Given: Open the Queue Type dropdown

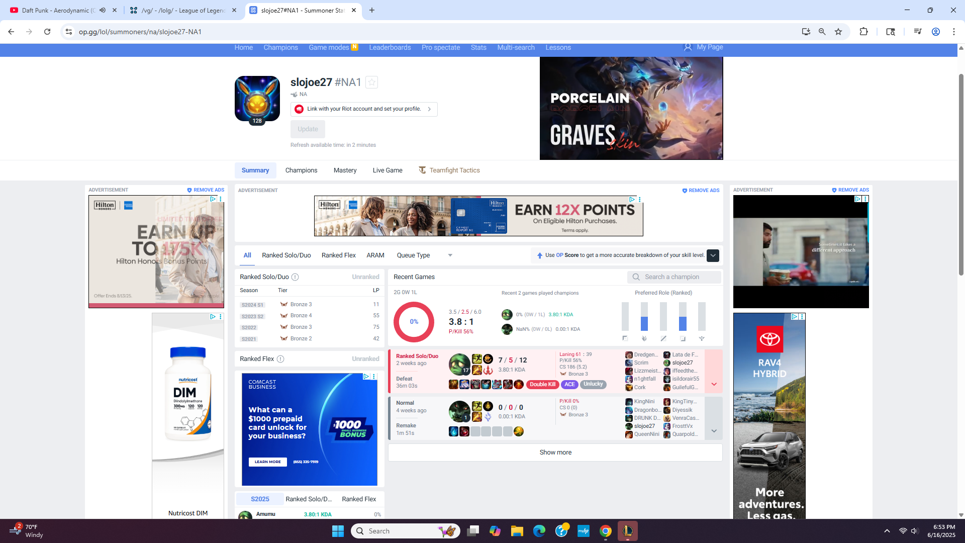Looking at the screenshot, I should [425, 255].
